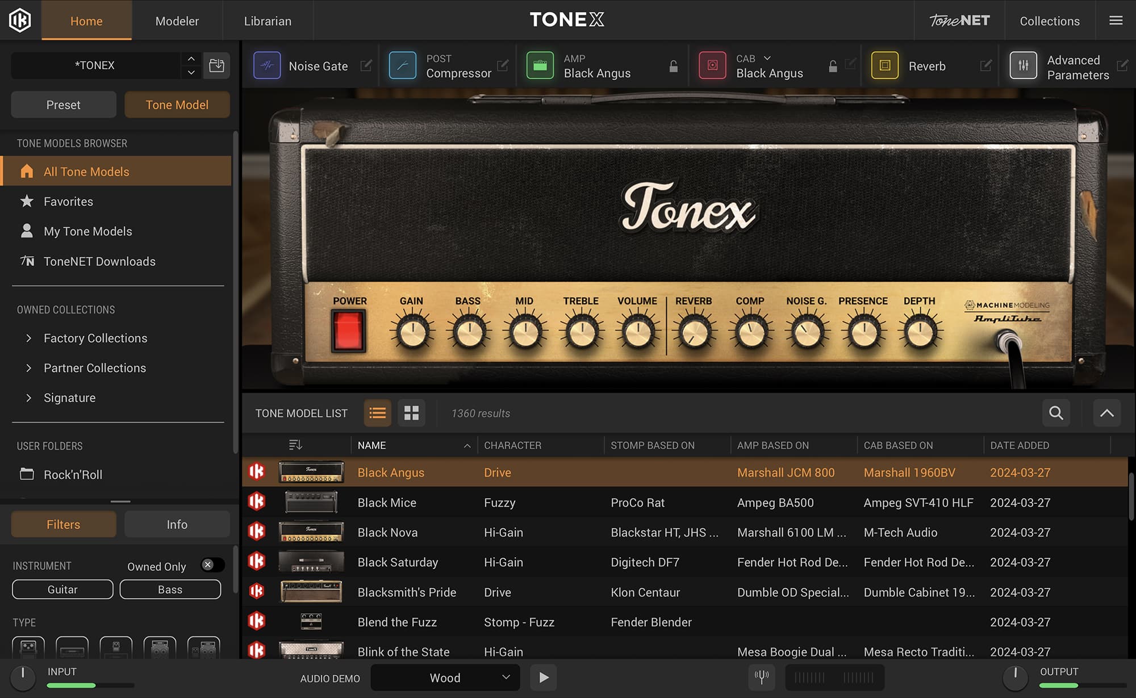This screenshot has height=698, width=1136.
Task: Click the Tone Model button
Action: point(177,105)
